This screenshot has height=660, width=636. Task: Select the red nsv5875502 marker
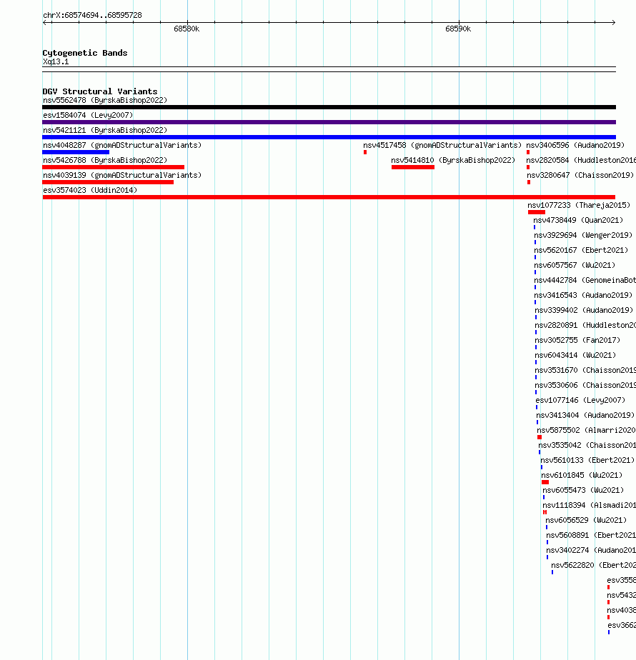click(540, 437)
